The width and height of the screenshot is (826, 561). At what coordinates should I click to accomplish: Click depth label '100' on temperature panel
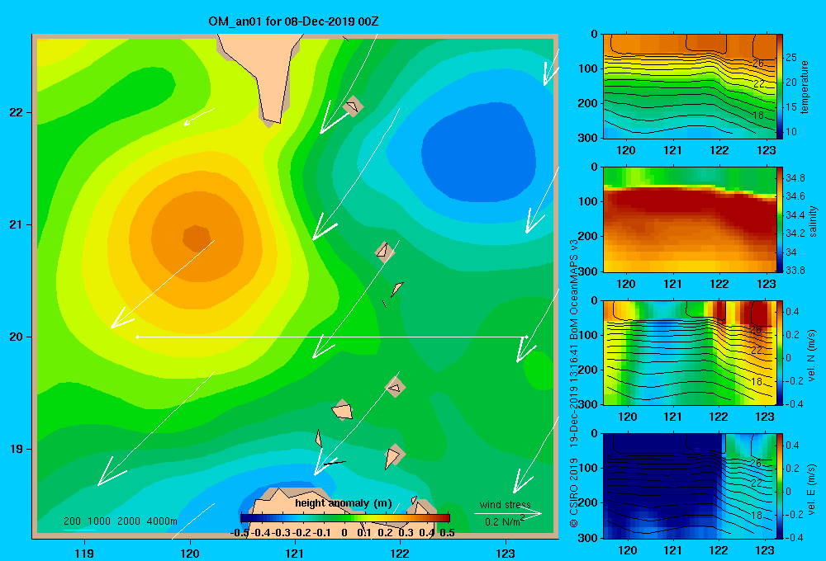[x=588, y=68]
